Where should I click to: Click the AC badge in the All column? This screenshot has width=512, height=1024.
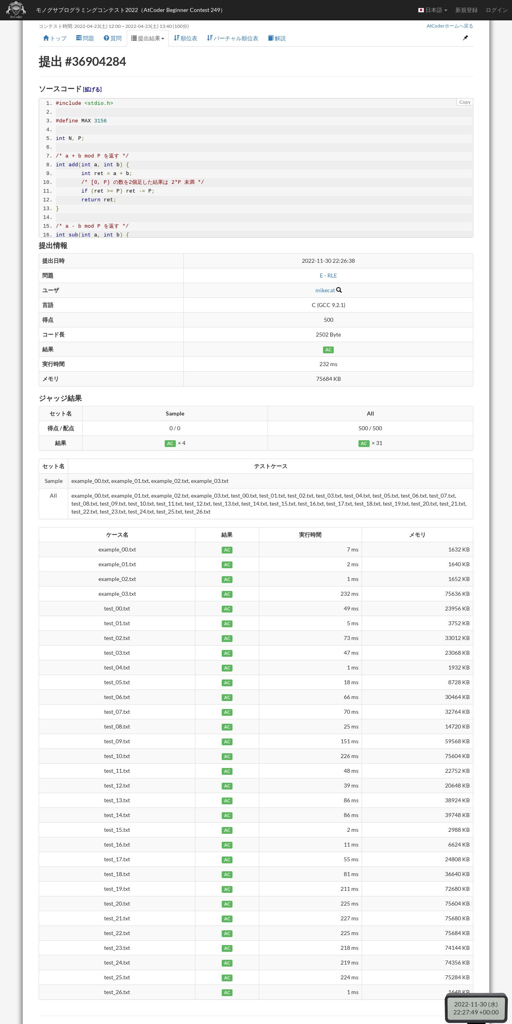coord(364,443)
